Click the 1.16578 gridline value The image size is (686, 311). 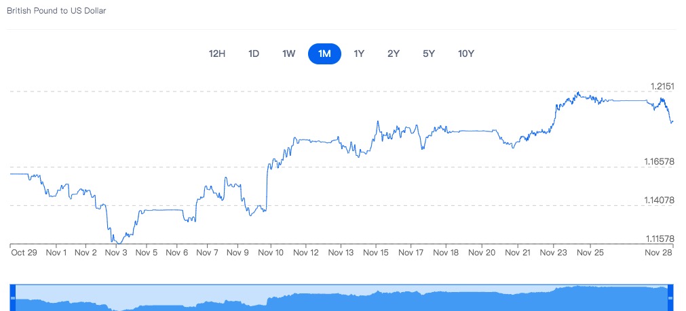[660, 162]
